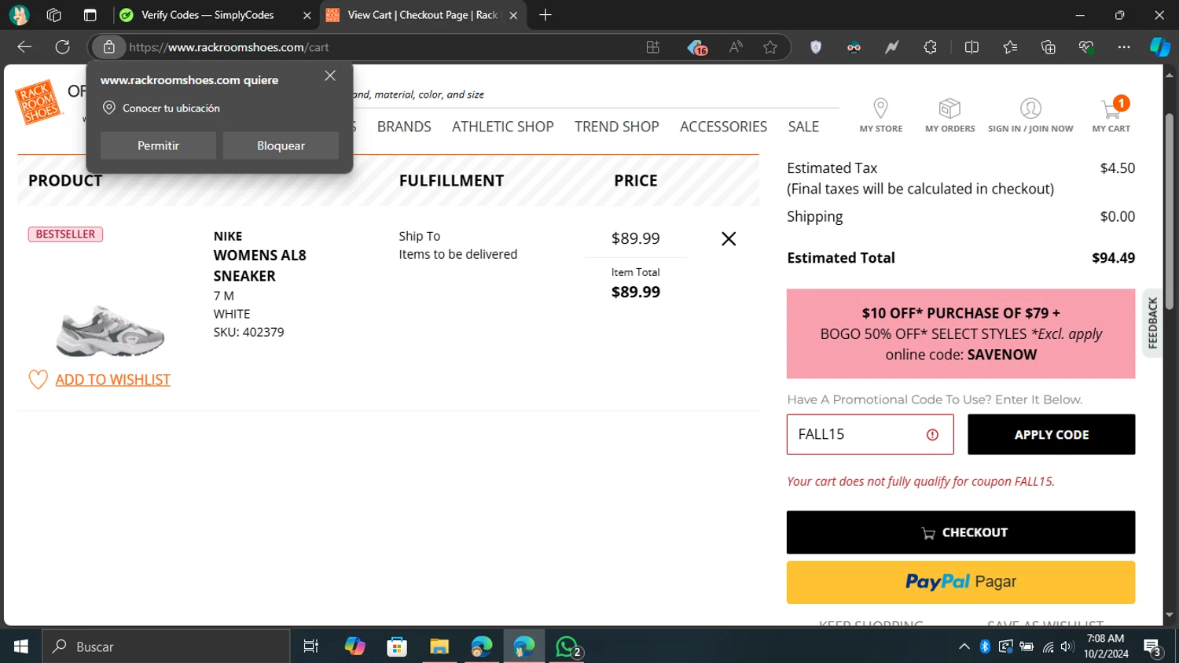Screen dimensions: 1179x663
Task: Open the Sale menu
Action: (x=803, y=127)
